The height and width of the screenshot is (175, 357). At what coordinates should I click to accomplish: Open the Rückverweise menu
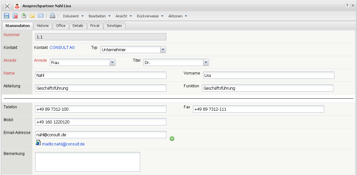point(150,16)
